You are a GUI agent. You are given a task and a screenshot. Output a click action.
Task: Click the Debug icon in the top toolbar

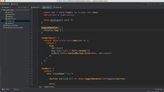pos(154,4)
